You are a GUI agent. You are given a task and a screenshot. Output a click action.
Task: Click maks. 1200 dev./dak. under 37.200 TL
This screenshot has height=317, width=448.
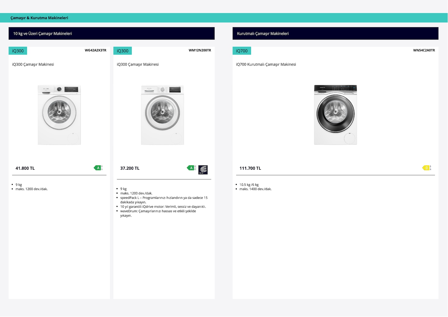click(x=136, y=193)
